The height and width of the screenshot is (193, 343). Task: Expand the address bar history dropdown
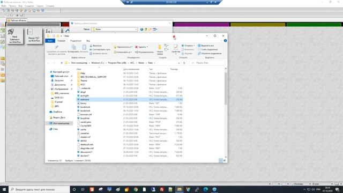point(179,63)
